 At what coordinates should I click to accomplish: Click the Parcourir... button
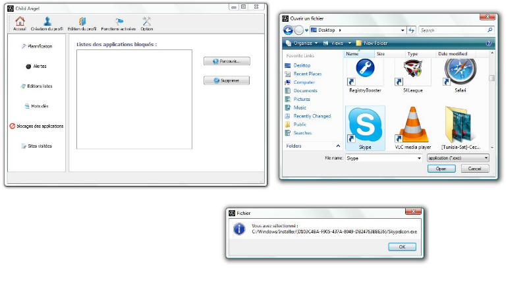227,61
